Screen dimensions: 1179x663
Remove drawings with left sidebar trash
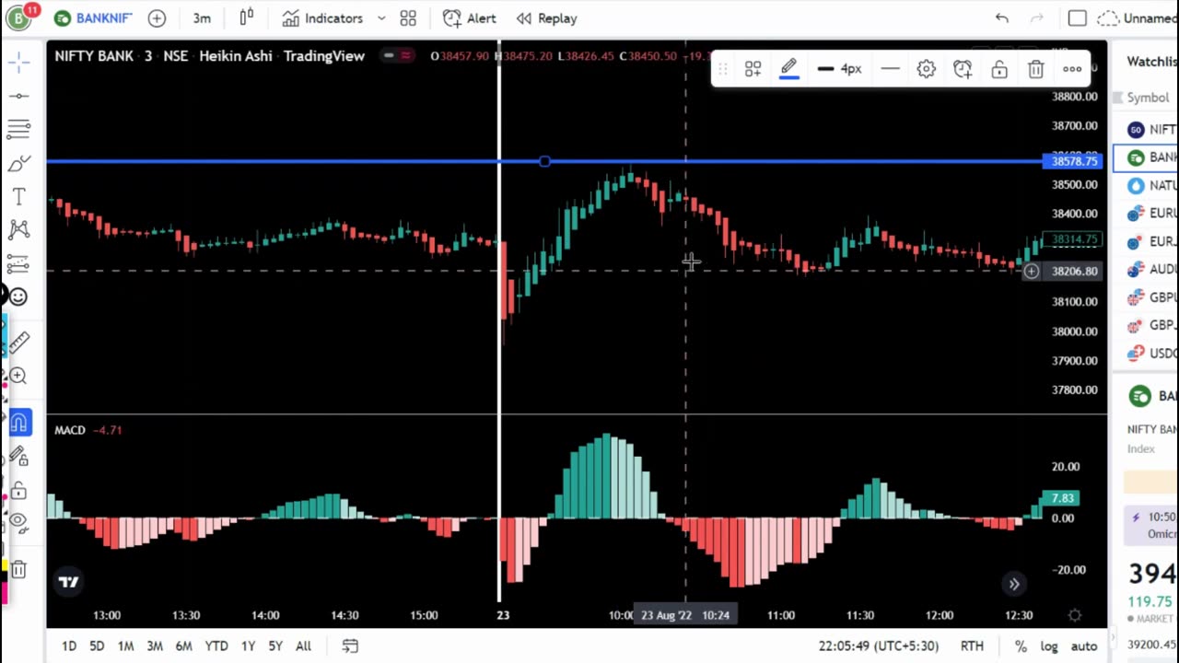pyautogui.click(x=18, y=570)
